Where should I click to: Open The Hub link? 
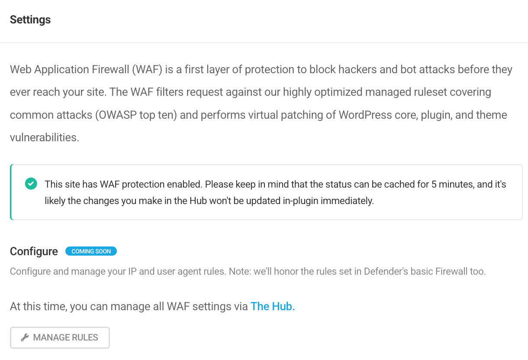coord(272,306)
